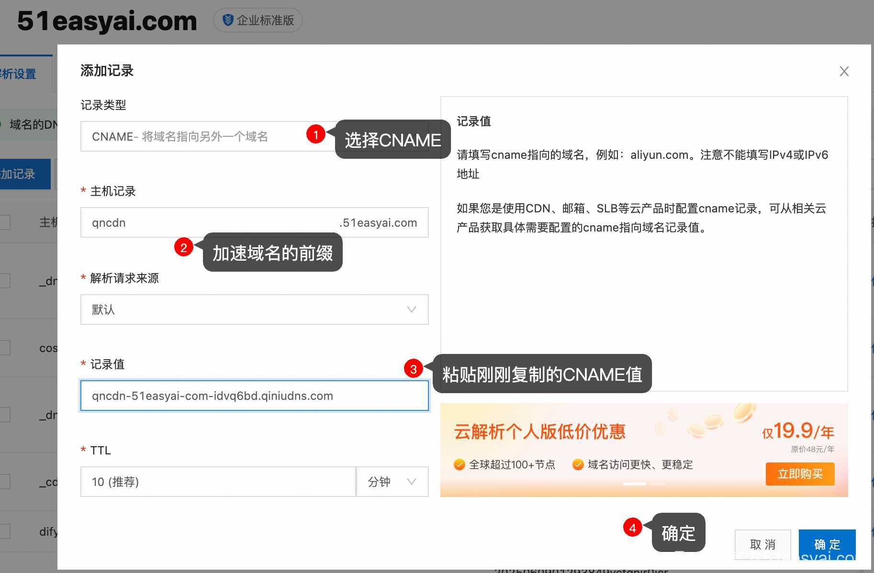Image resolution: width=874 pixels, height=573 pixels.
Task: Focus the 记录值 input with qiniudns.com value
Action: coord(254,396)
